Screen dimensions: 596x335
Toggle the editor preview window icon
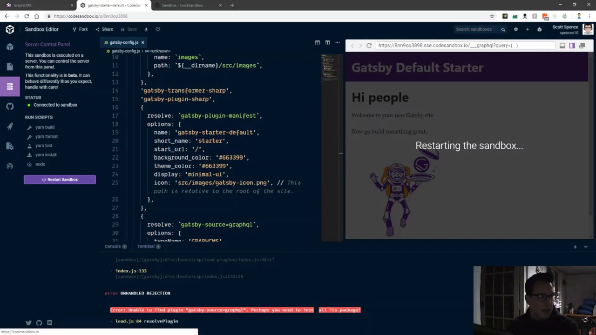coord(318,42)
